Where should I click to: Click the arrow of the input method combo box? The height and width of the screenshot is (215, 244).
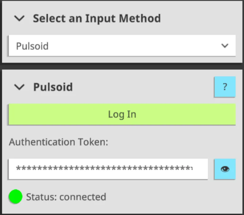(225, 46)
